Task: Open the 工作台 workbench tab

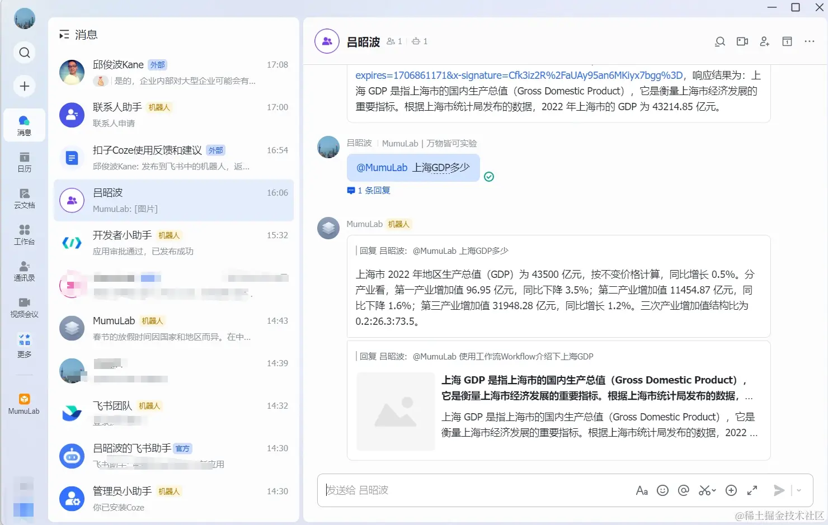Action: 24,234
